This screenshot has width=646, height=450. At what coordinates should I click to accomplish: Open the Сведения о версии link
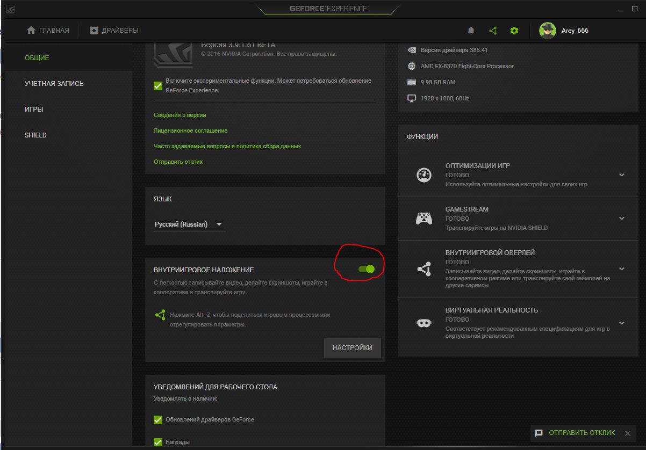[x=180, y=115]
